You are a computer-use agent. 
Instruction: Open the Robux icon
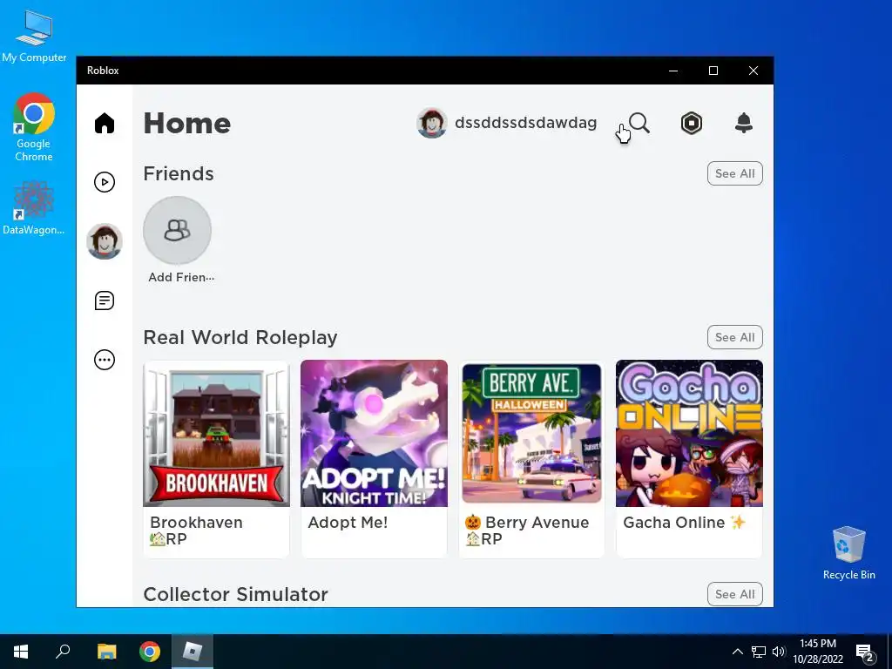click(692, 123)
